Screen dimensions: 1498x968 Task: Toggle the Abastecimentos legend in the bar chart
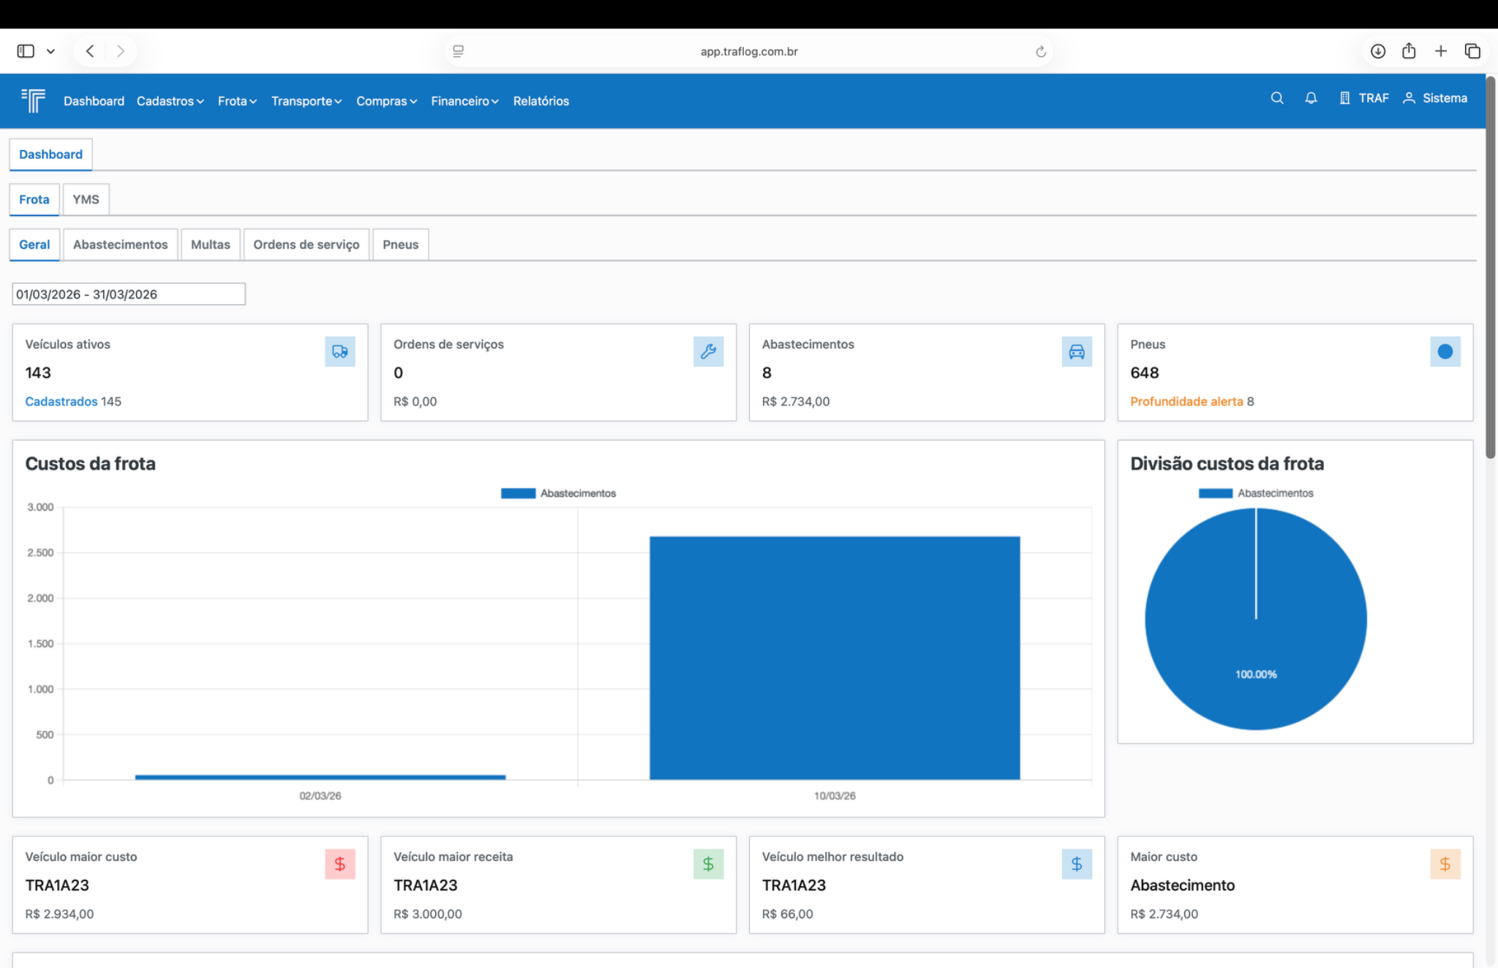click(x=559, y=493)
